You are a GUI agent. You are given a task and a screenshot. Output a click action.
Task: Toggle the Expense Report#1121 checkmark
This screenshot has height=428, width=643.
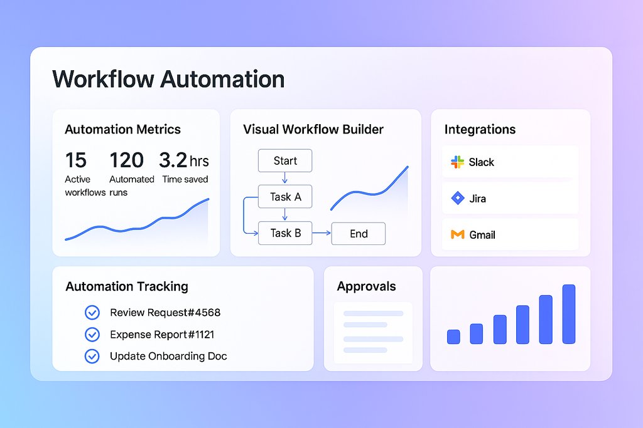click(x=92, y=335)
